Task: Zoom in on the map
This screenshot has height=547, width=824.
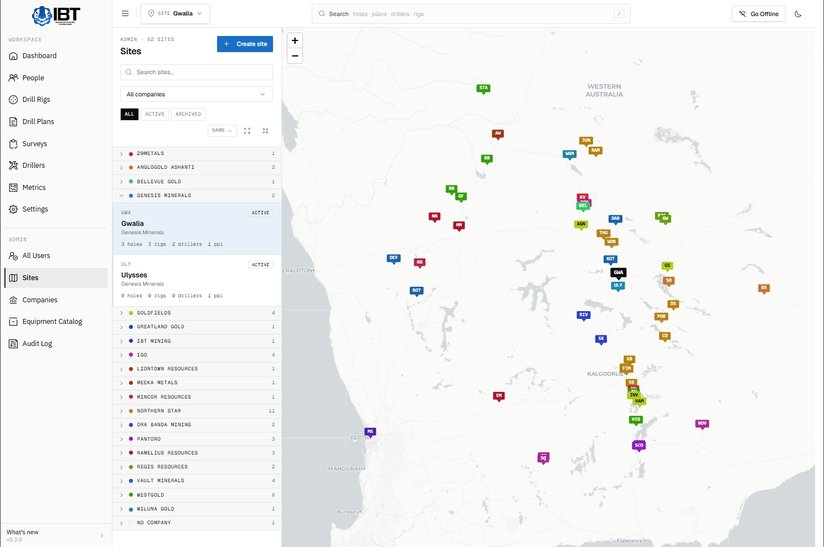Action: (x=295, y=40)
